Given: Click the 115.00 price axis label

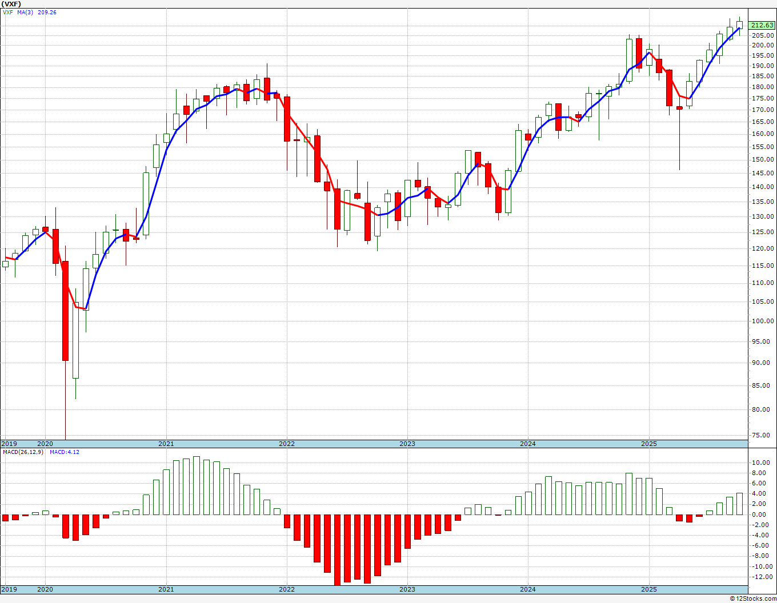Looking at the screenshot, I should click(x=763, y=266).
